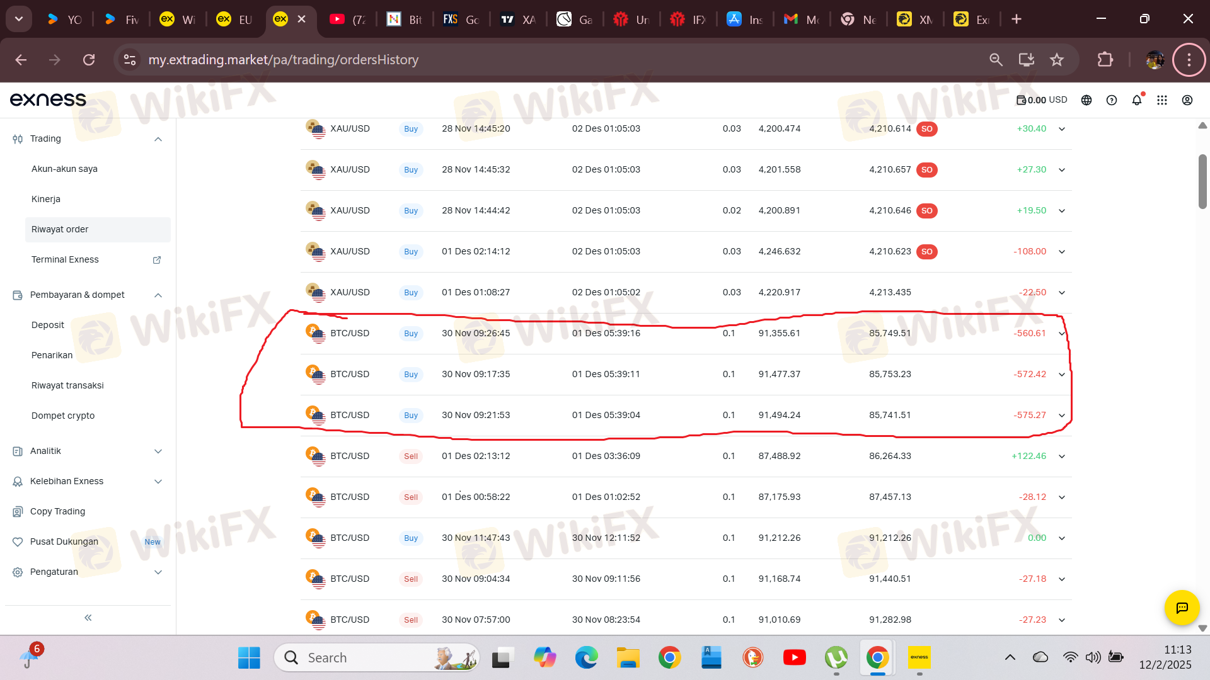The width and height of the screenshot is (1210, 680).
Task: Select Deposit in the sidebar
Action: click(x=48, y=325)
